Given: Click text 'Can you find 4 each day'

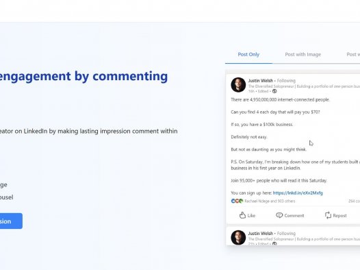Looking at the screenshot, I should pos(254,112).
